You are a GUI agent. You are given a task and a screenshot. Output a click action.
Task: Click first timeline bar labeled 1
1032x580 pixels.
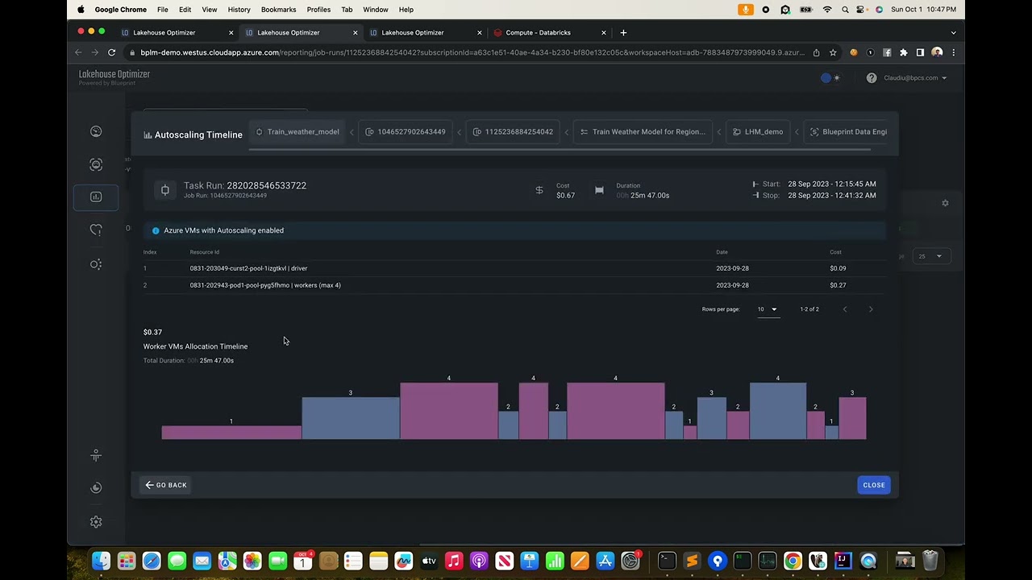click(231, 433)
